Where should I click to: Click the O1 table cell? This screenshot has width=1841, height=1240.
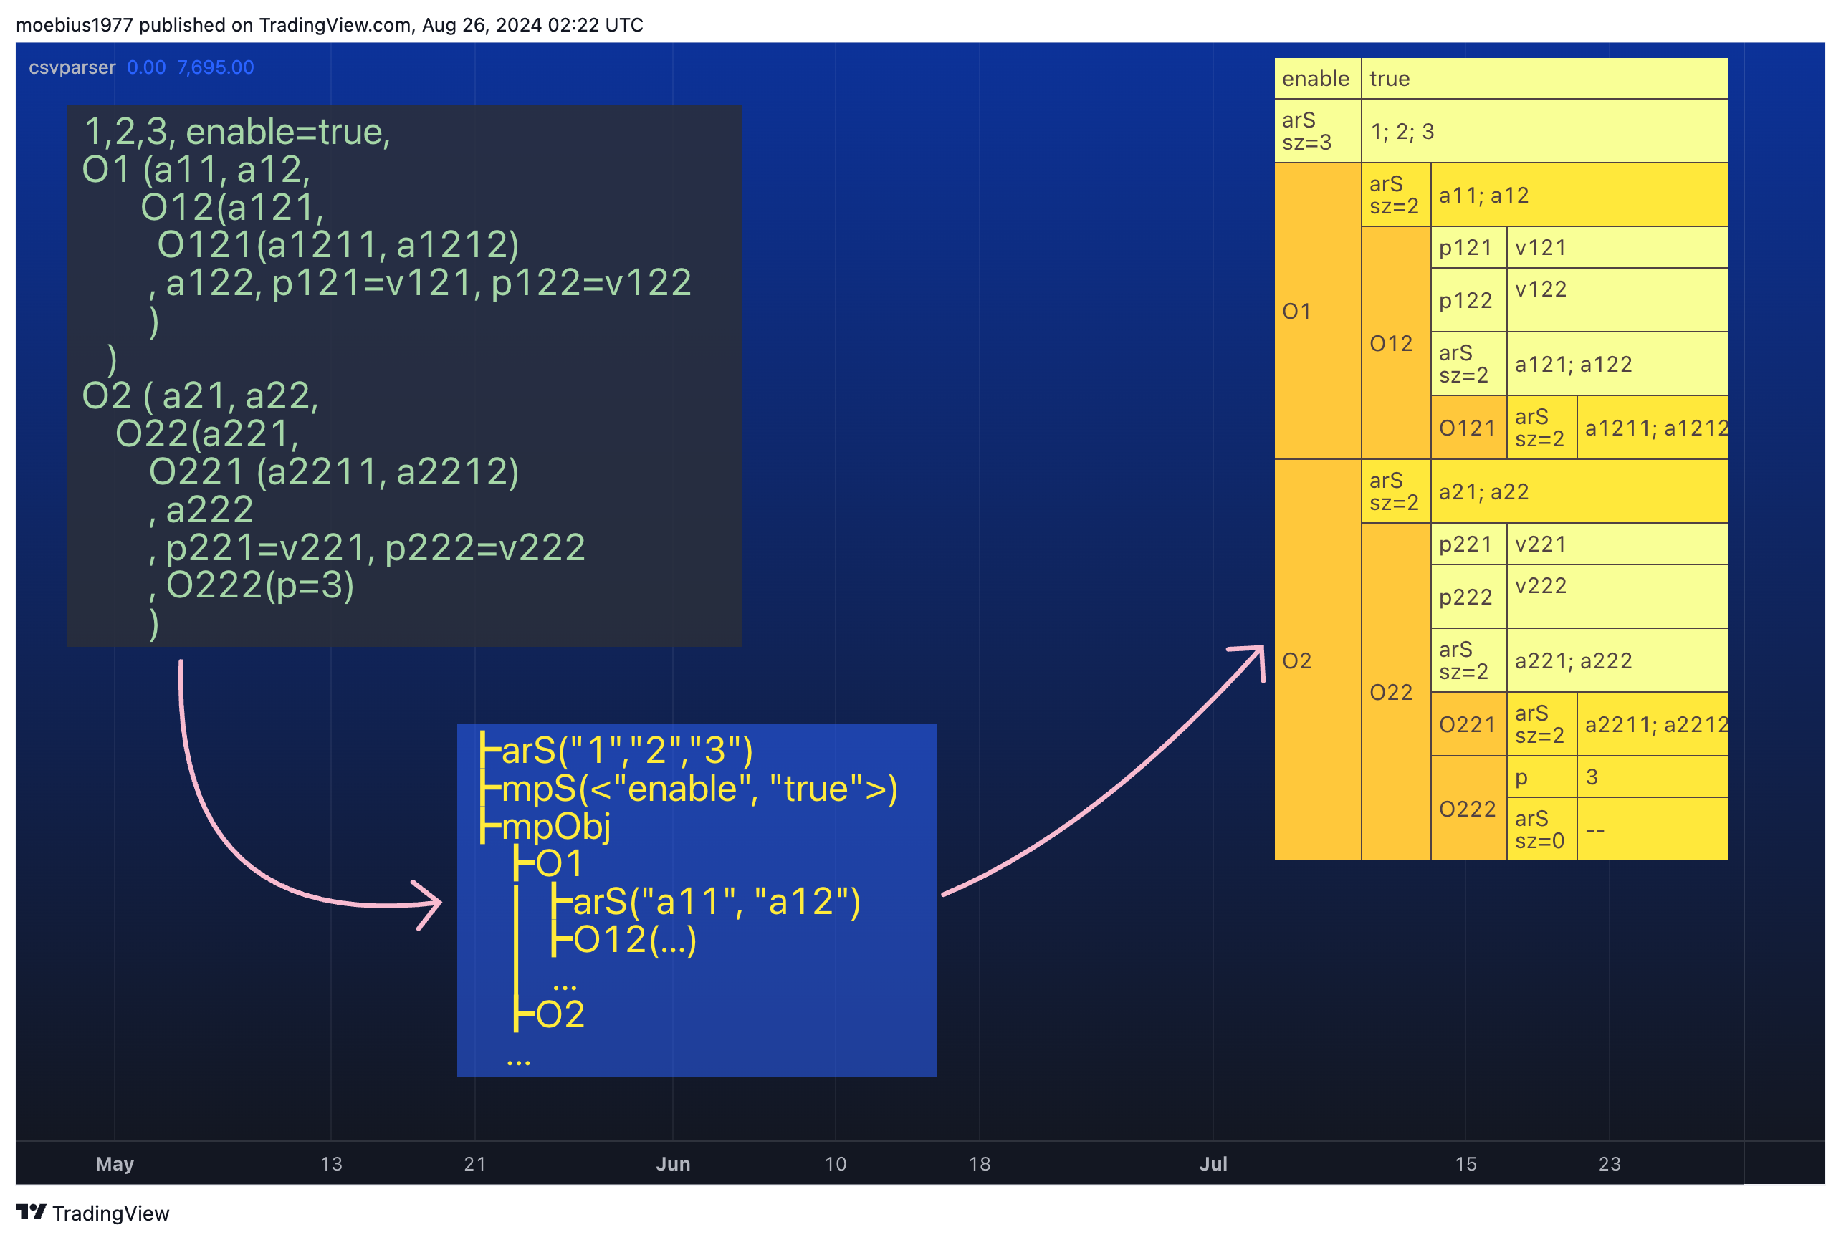pyautogui.click(x=1317, y=311)
